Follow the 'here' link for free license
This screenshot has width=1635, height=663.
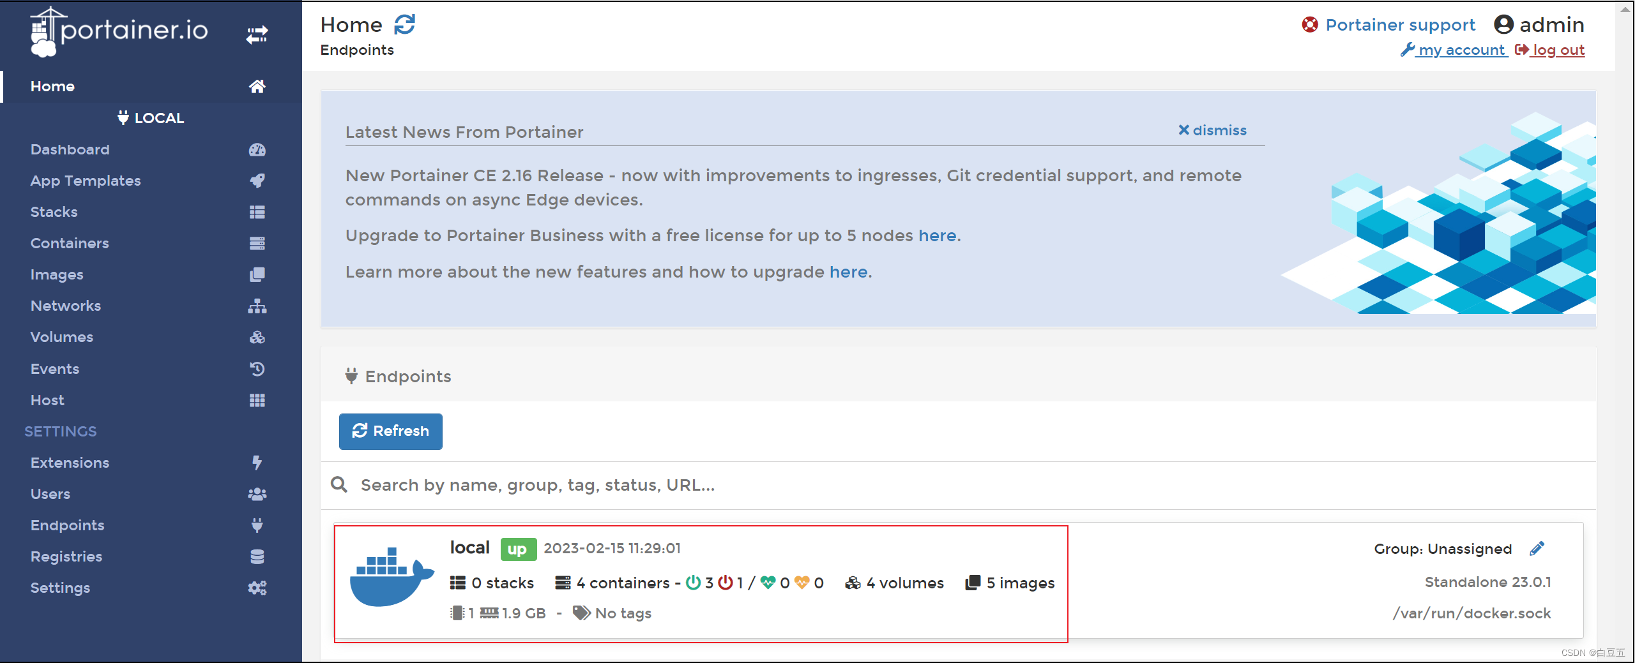(938, 235)
